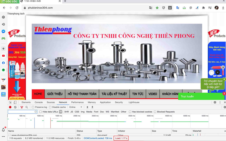
Task: Switch to the Console tab
Action: point(39,102)
